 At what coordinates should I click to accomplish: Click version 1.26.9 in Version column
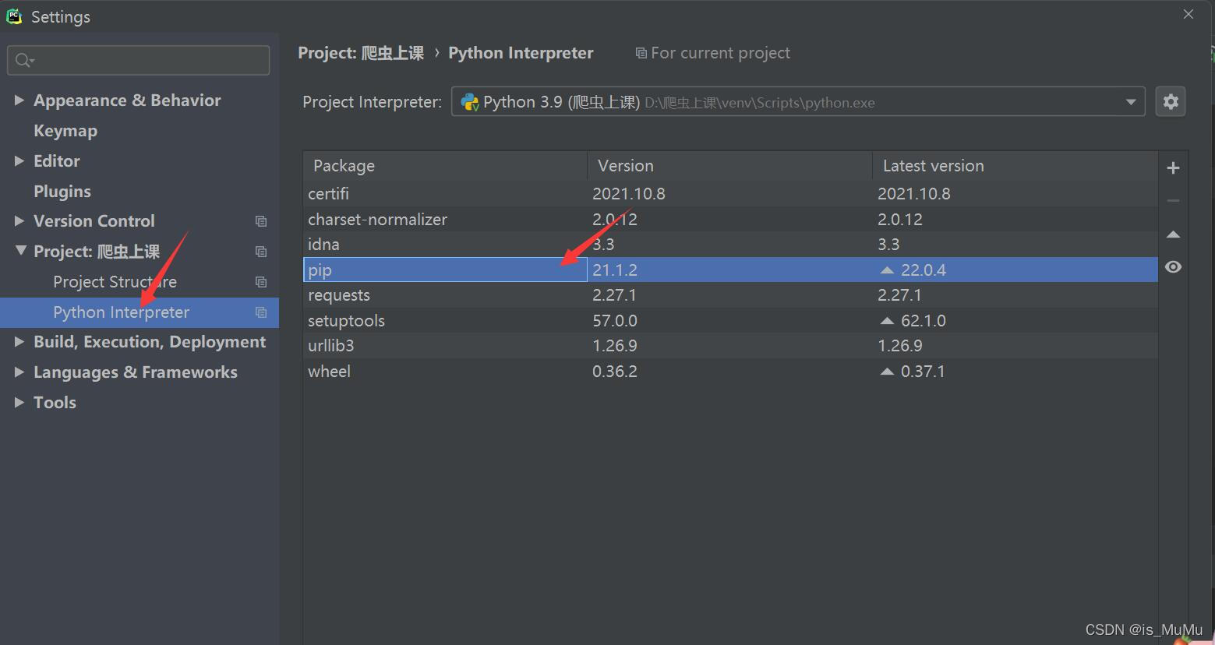click(x=615, y=346)
